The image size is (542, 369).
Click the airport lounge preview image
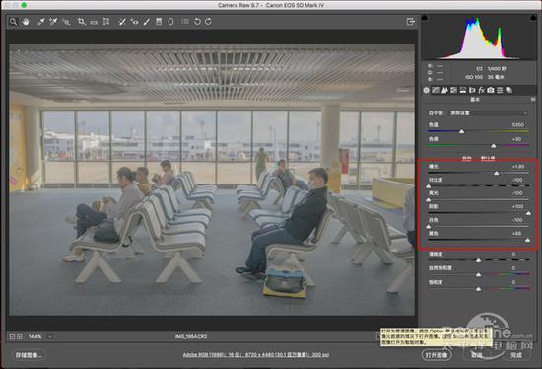212,180
